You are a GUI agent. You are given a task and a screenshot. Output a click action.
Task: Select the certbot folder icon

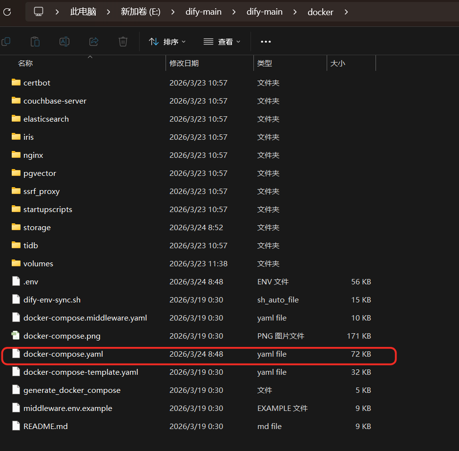(x=16, y=82)
